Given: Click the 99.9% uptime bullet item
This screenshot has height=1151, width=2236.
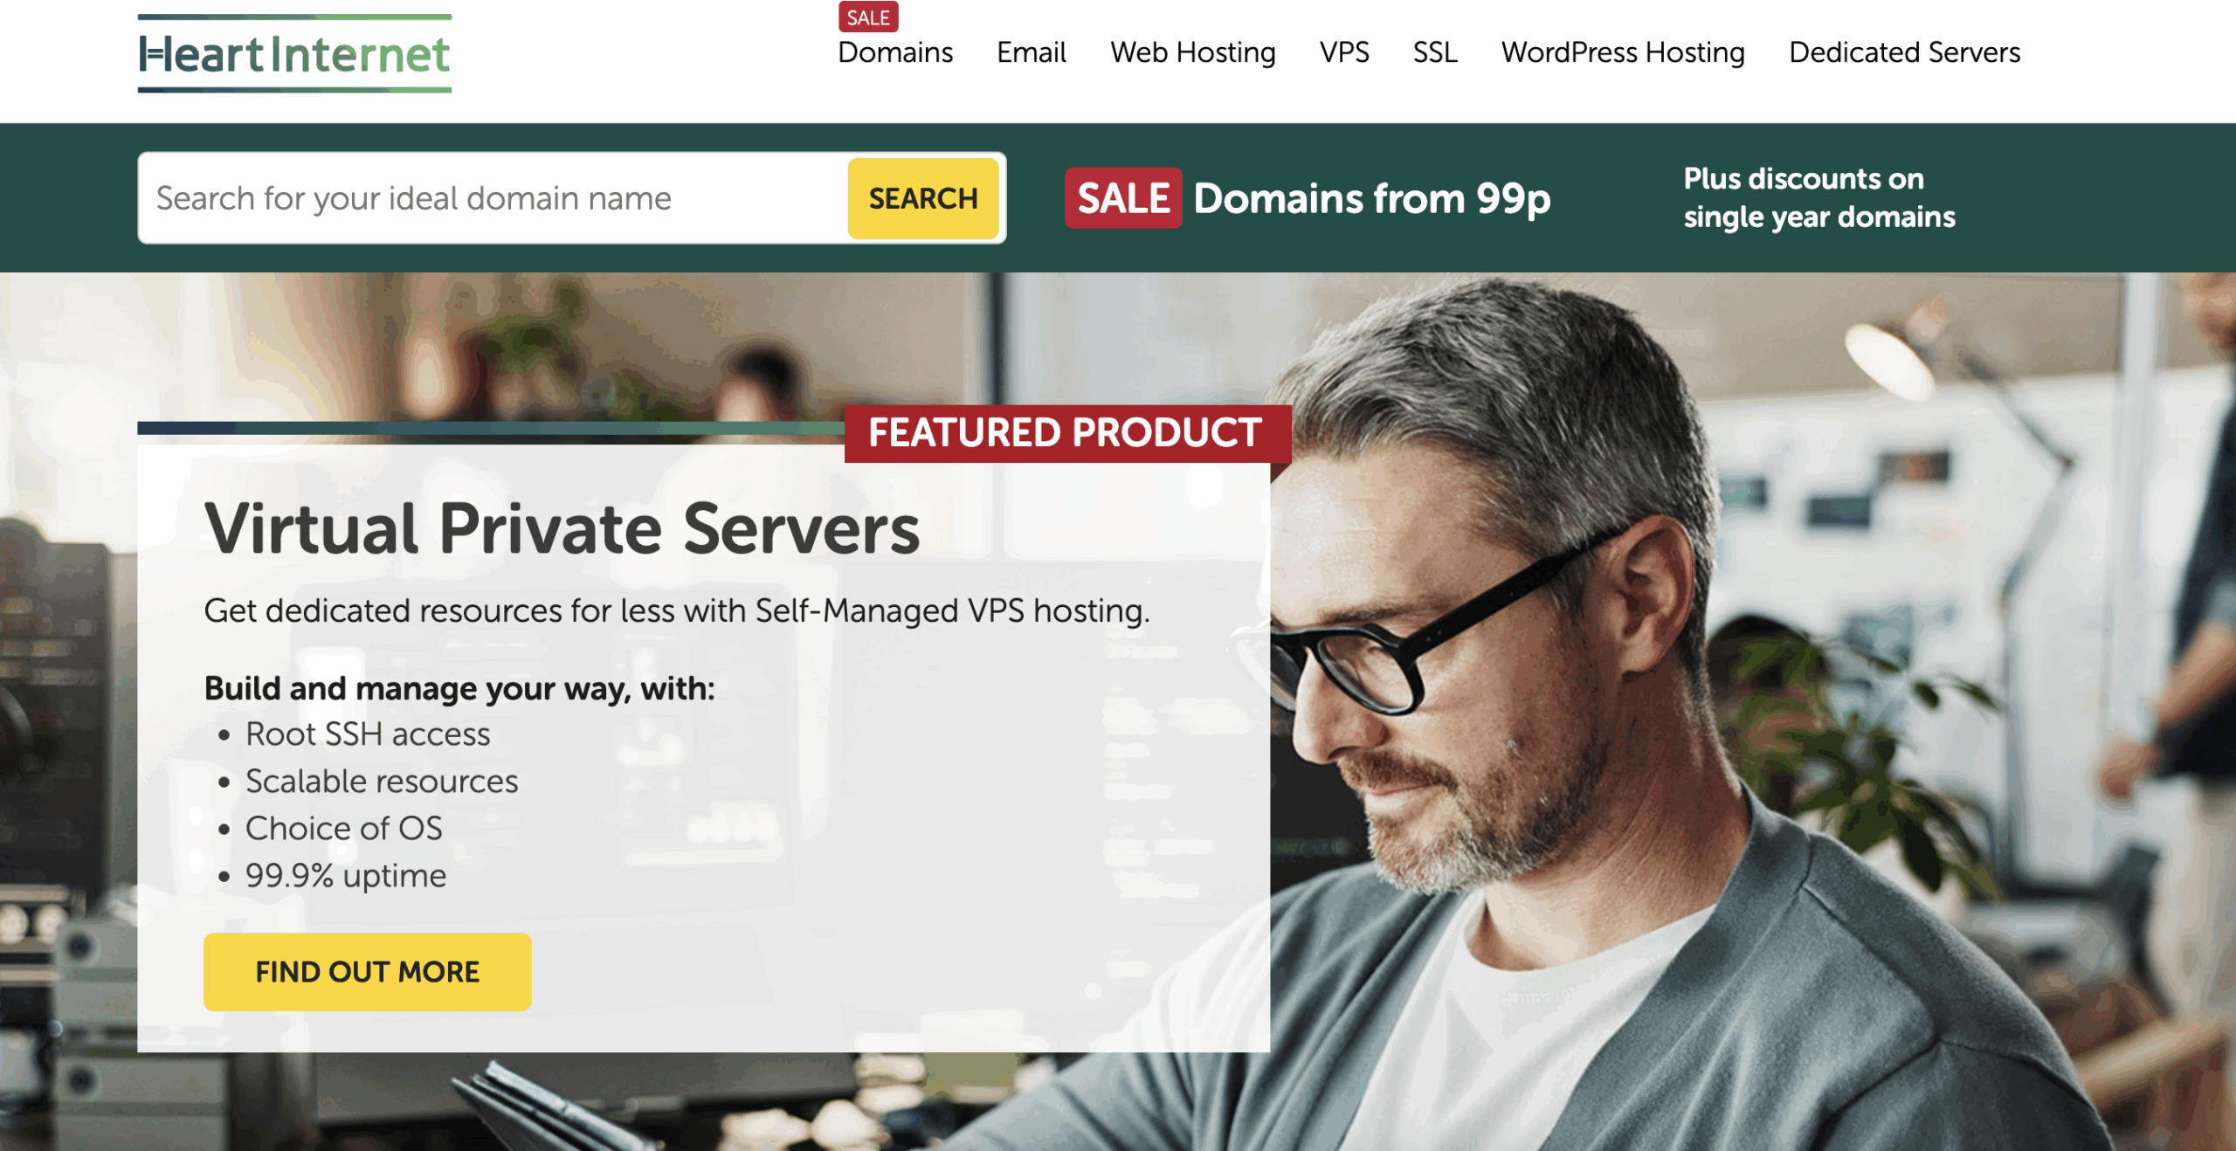Looking at the screenshot, I should (345, 875).
